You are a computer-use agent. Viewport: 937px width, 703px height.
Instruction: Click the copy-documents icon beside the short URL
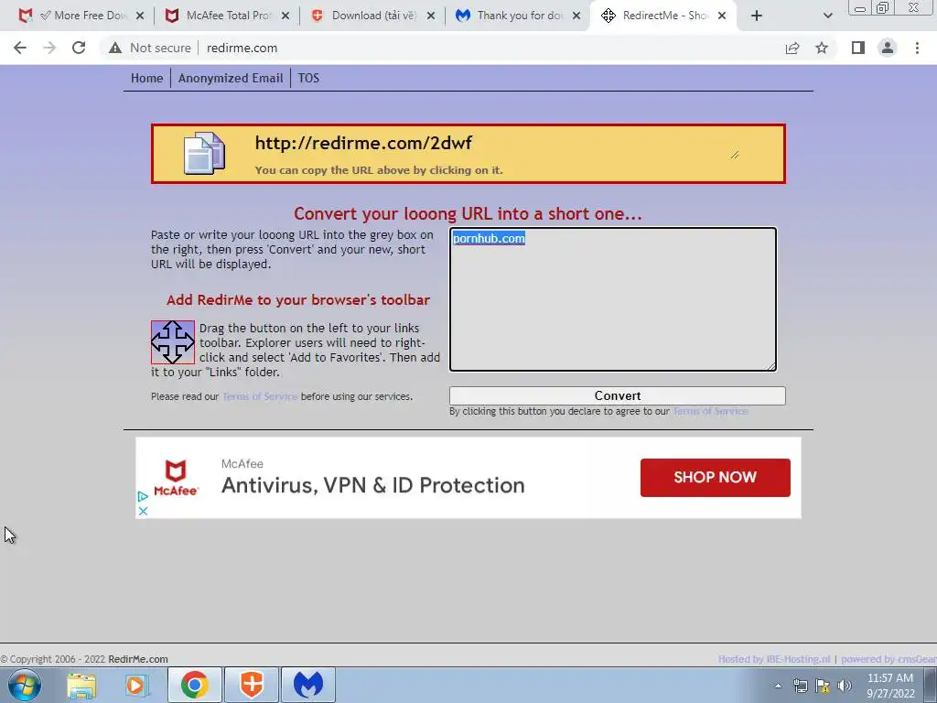pos(204,154)
